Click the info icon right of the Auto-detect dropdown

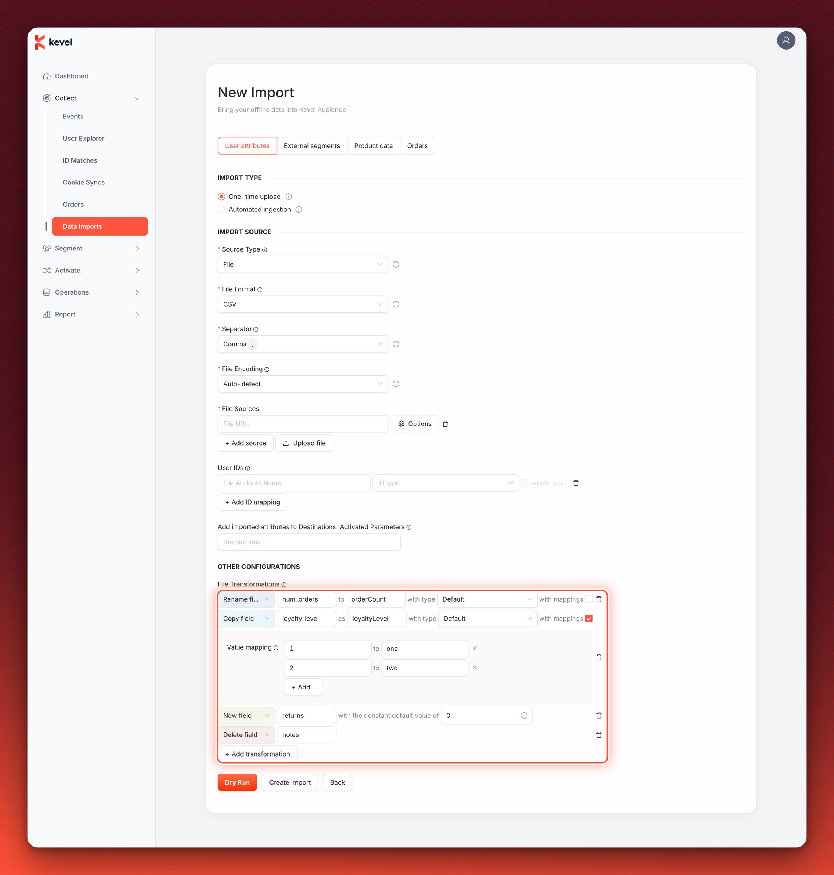(x=396, y=384)
